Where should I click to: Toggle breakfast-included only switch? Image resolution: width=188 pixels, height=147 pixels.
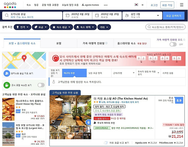[41, 85]
